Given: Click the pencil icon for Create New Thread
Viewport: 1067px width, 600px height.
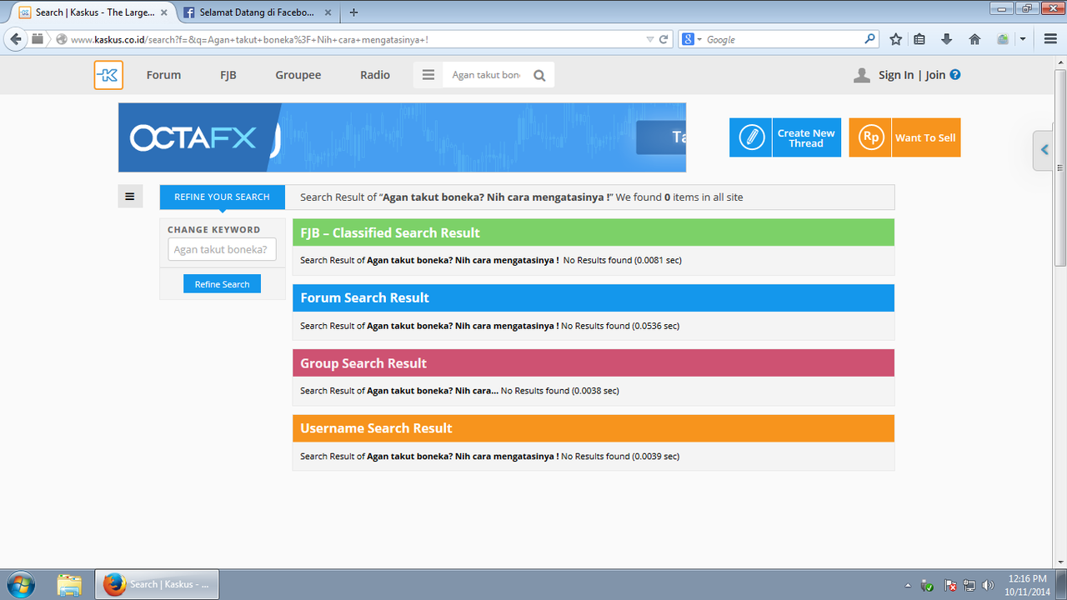Looking at the screenshot, I should [x=751, y=137].
